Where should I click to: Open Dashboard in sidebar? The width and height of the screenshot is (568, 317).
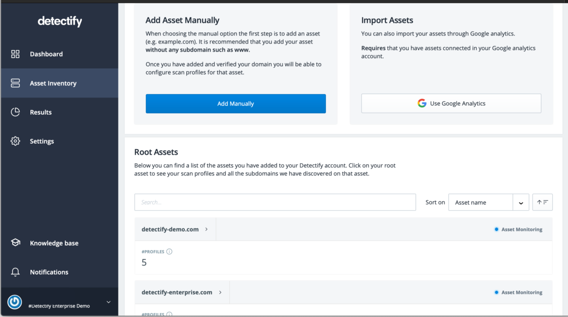click(x=59, y=54)
